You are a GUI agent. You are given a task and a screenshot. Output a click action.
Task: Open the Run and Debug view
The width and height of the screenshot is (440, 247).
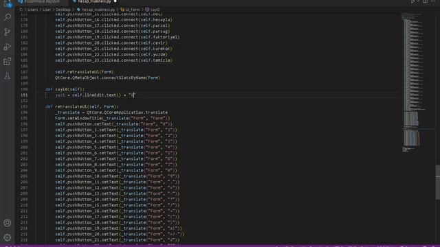point(8,47)
